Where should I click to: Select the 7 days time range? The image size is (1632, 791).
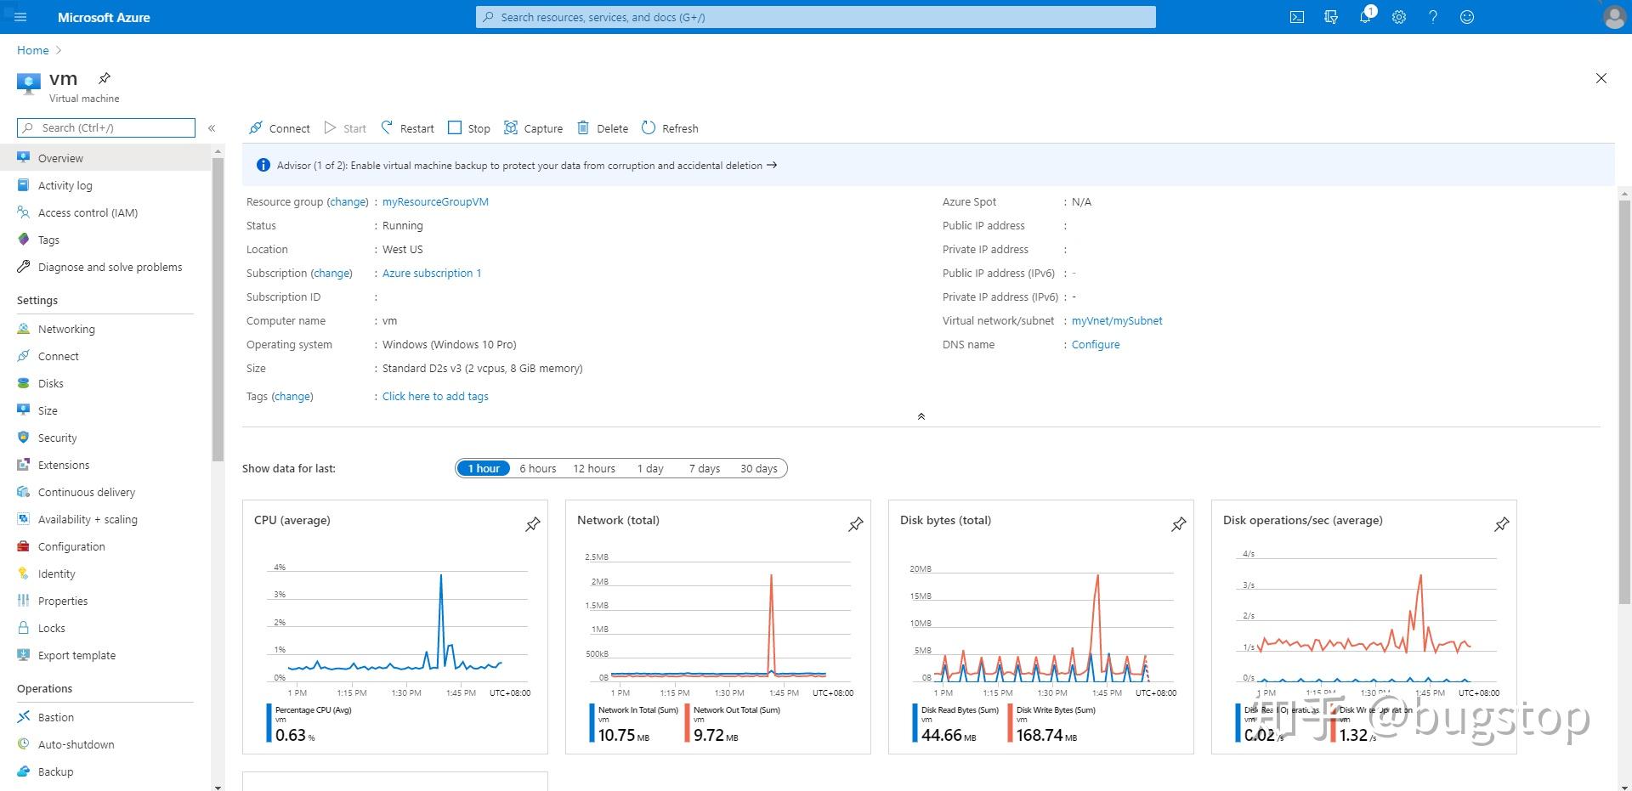pyautogui.click(x=705, y=468)
